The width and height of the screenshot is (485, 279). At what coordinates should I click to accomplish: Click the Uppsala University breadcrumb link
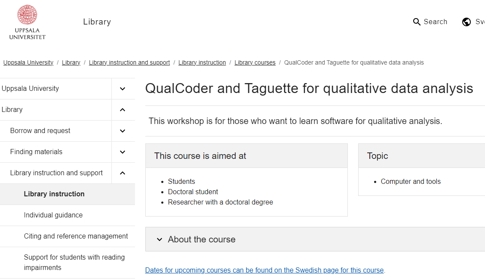tap(28, 63)
